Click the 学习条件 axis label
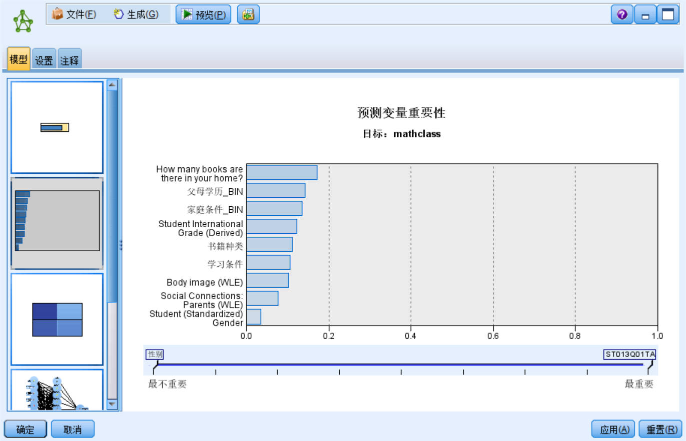This screenshot has height=441, width=686. (225, 264)
